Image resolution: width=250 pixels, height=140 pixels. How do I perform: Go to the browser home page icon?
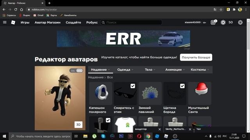tap(21, 9)
